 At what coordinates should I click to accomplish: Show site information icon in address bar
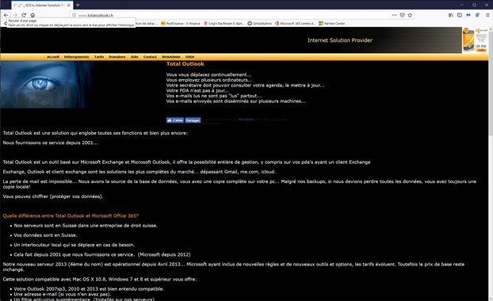pos(75,15)
